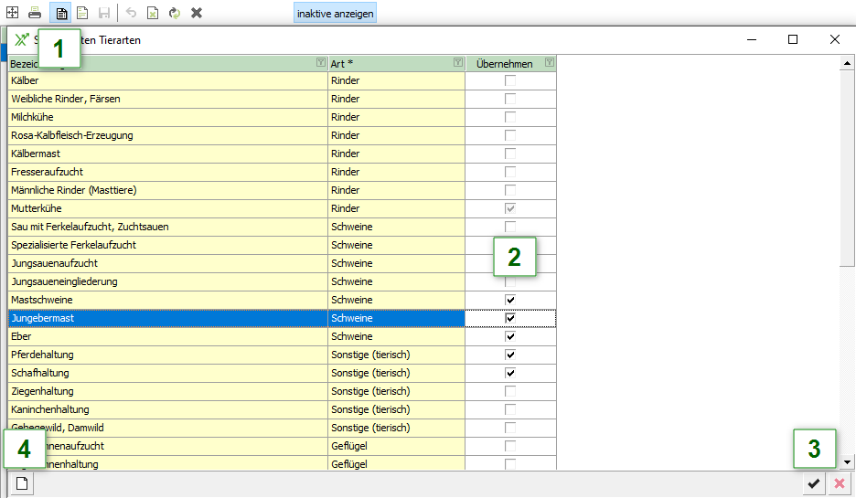Screen dimensions: 856x498
Task: Click the grid layout icon in the toolbar
Action: tap(12, 13)
